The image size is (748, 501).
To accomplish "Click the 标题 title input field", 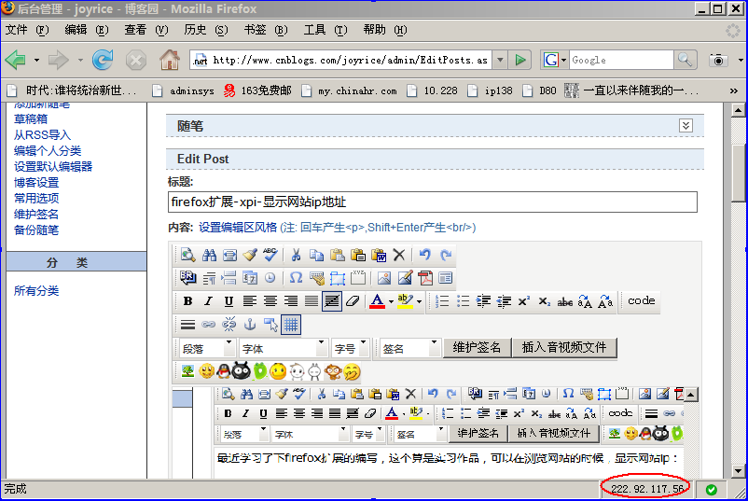I will pos(432,202).
